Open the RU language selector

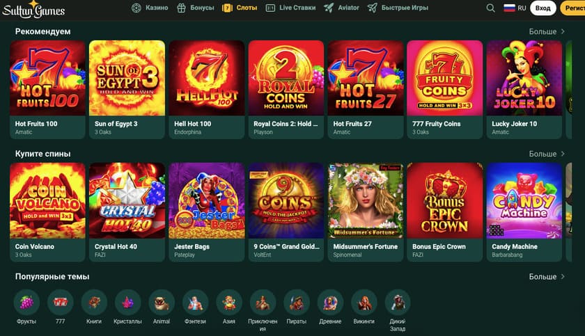coord(515,8)
